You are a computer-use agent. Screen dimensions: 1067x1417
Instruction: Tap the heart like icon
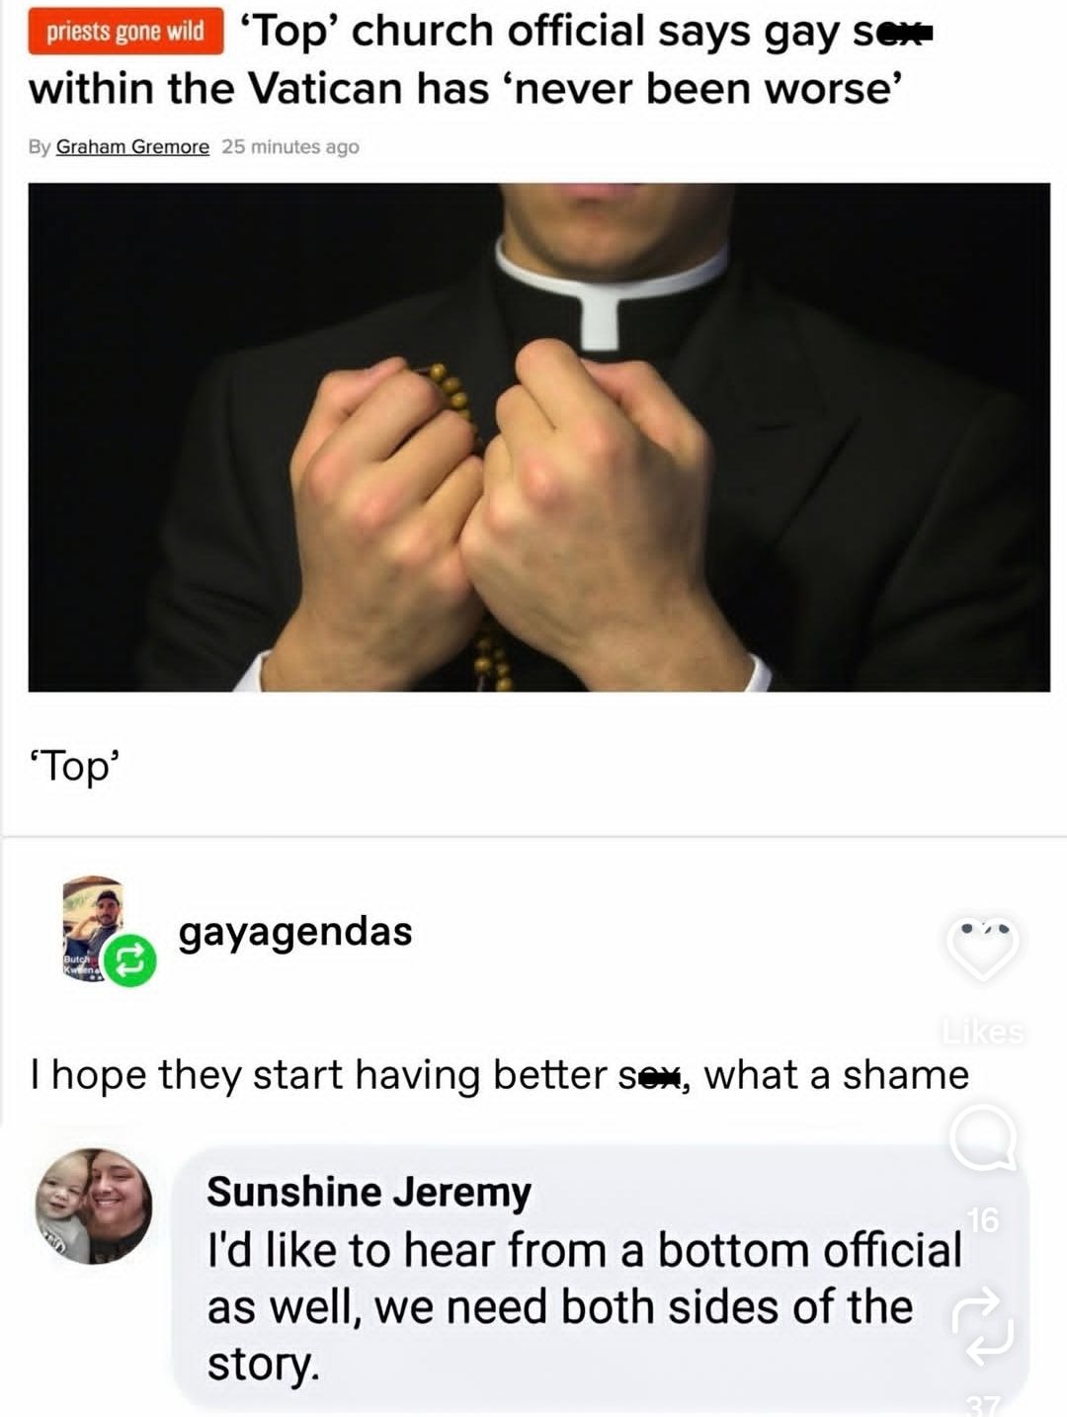(982, 947)
